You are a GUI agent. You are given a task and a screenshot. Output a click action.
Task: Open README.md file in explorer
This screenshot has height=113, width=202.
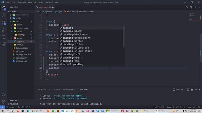tap(21, 61)
